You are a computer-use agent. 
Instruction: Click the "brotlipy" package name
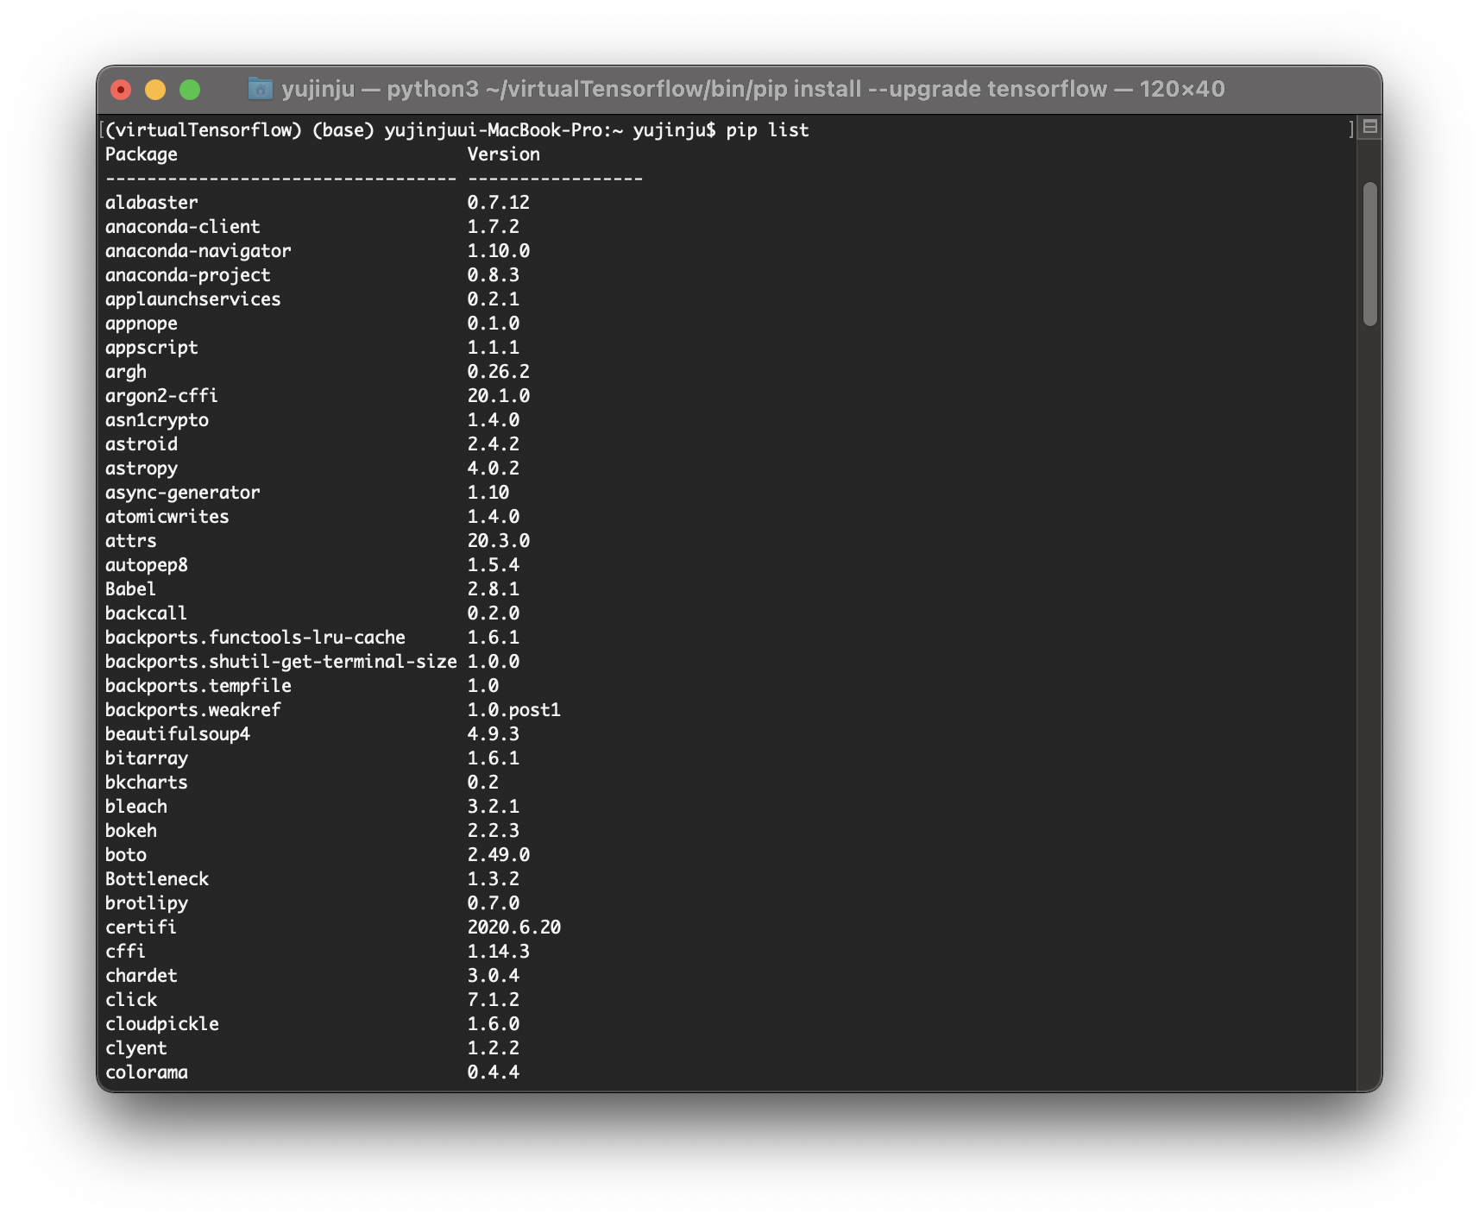tap(147, 902)
